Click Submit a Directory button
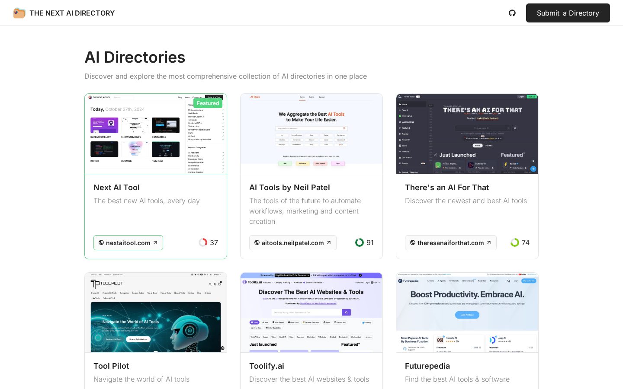 click(568, 13)
